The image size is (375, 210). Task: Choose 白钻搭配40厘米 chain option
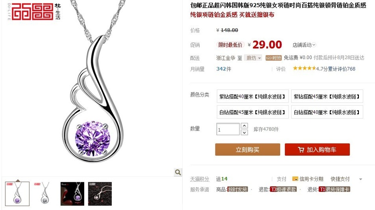click(327, 112)
